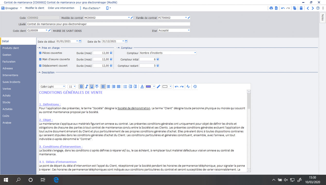The height and width of the screenshot is (185, 326).
Task: Click the highlighter pen icon in editor
Action: pos(158,87)
